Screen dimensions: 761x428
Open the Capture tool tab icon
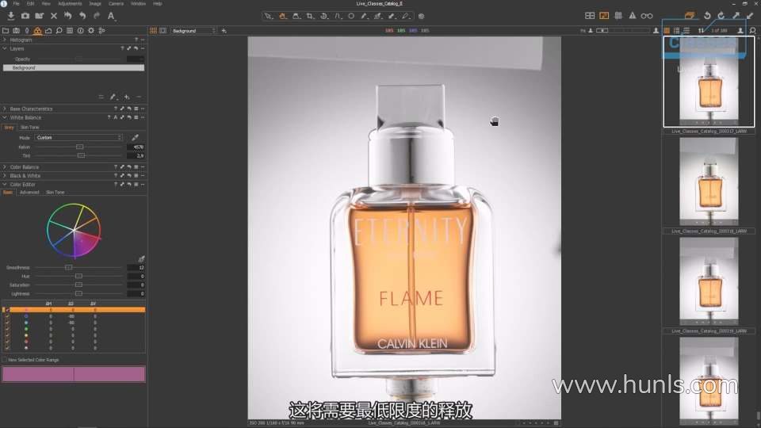point(16,31)
